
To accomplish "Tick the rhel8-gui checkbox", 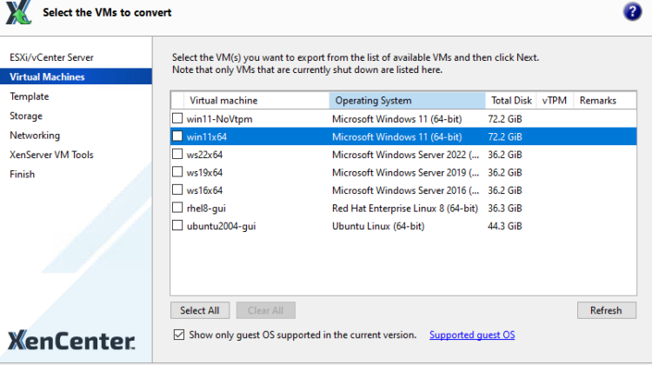I will click(x=177, y=208).
